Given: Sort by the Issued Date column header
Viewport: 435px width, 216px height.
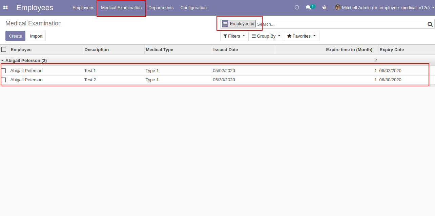Looking at the screenshot, I should 243,49.
